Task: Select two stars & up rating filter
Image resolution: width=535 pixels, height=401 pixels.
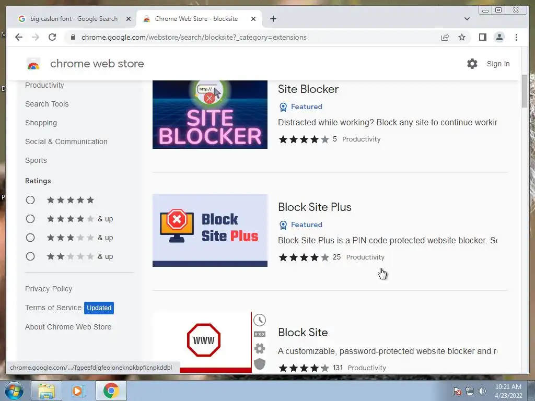Action: (30, 256)
